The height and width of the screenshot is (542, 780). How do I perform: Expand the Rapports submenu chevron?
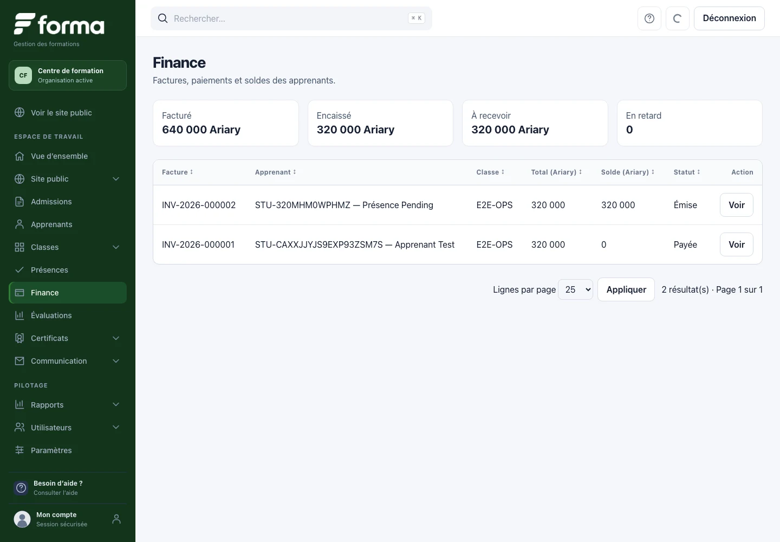point(116,405)
